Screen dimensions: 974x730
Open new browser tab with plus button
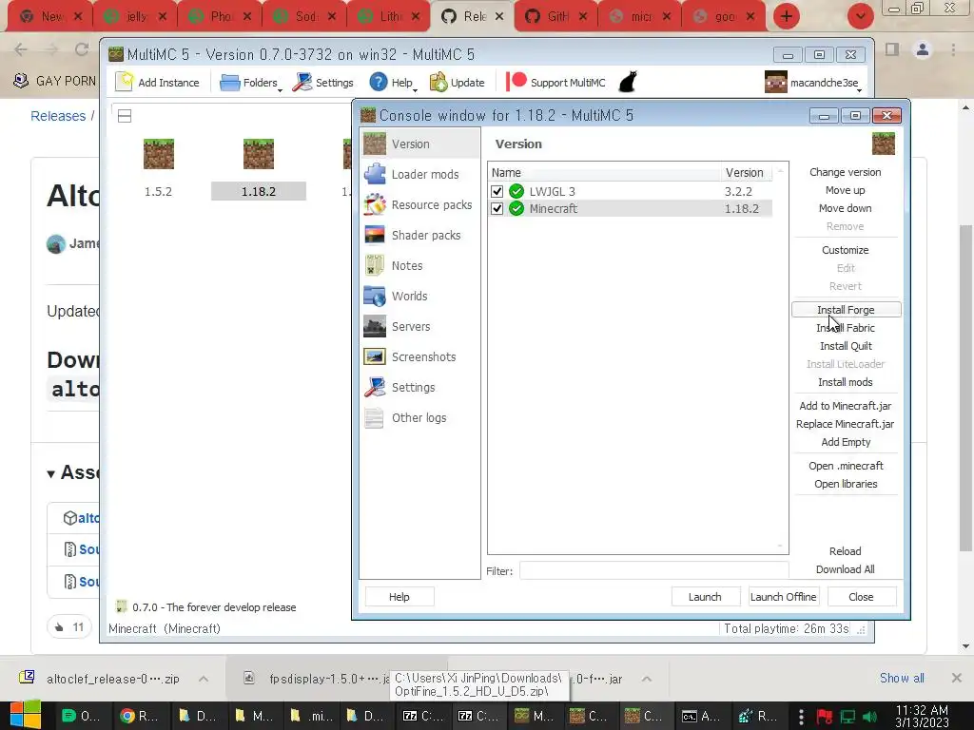tap(787, 16)
